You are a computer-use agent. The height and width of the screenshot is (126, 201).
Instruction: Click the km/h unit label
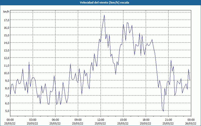pos(6,12)
